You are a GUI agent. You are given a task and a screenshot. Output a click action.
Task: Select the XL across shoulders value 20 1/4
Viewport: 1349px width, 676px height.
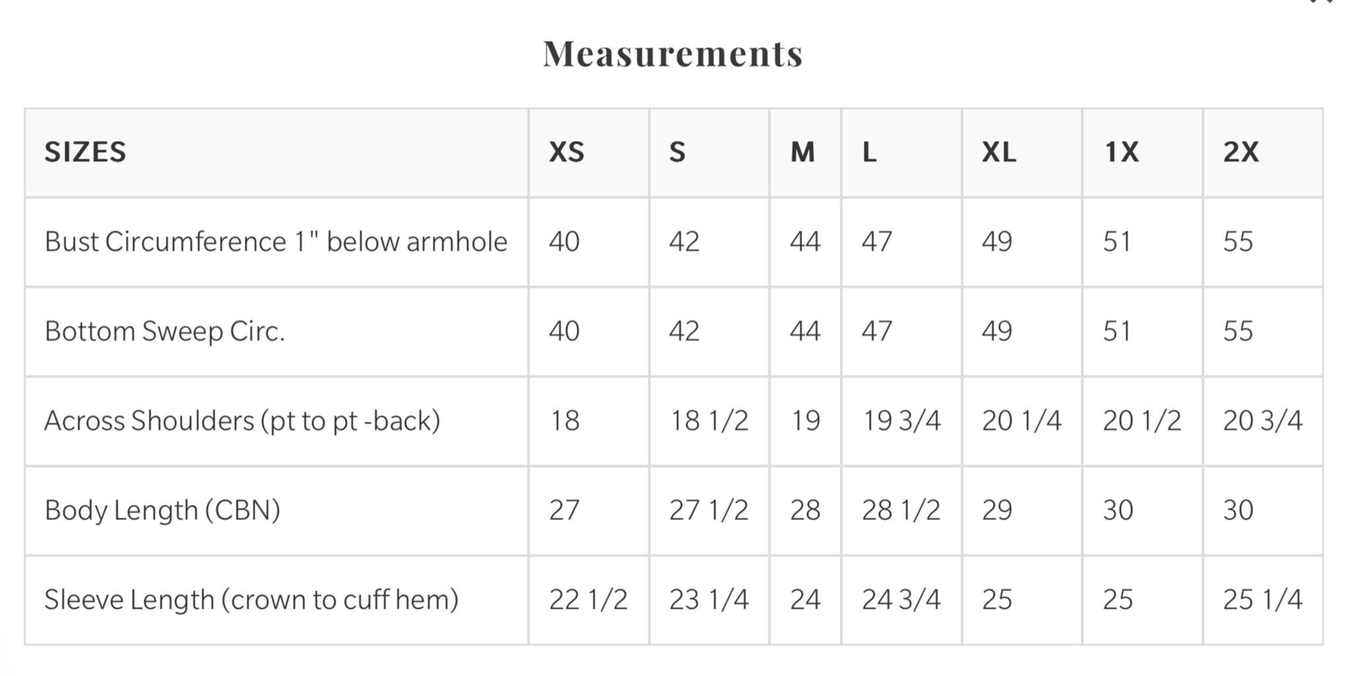(1022, 421)
